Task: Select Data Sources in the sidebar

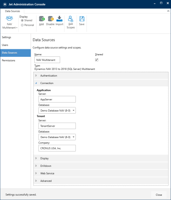Action: pos(15,53)
